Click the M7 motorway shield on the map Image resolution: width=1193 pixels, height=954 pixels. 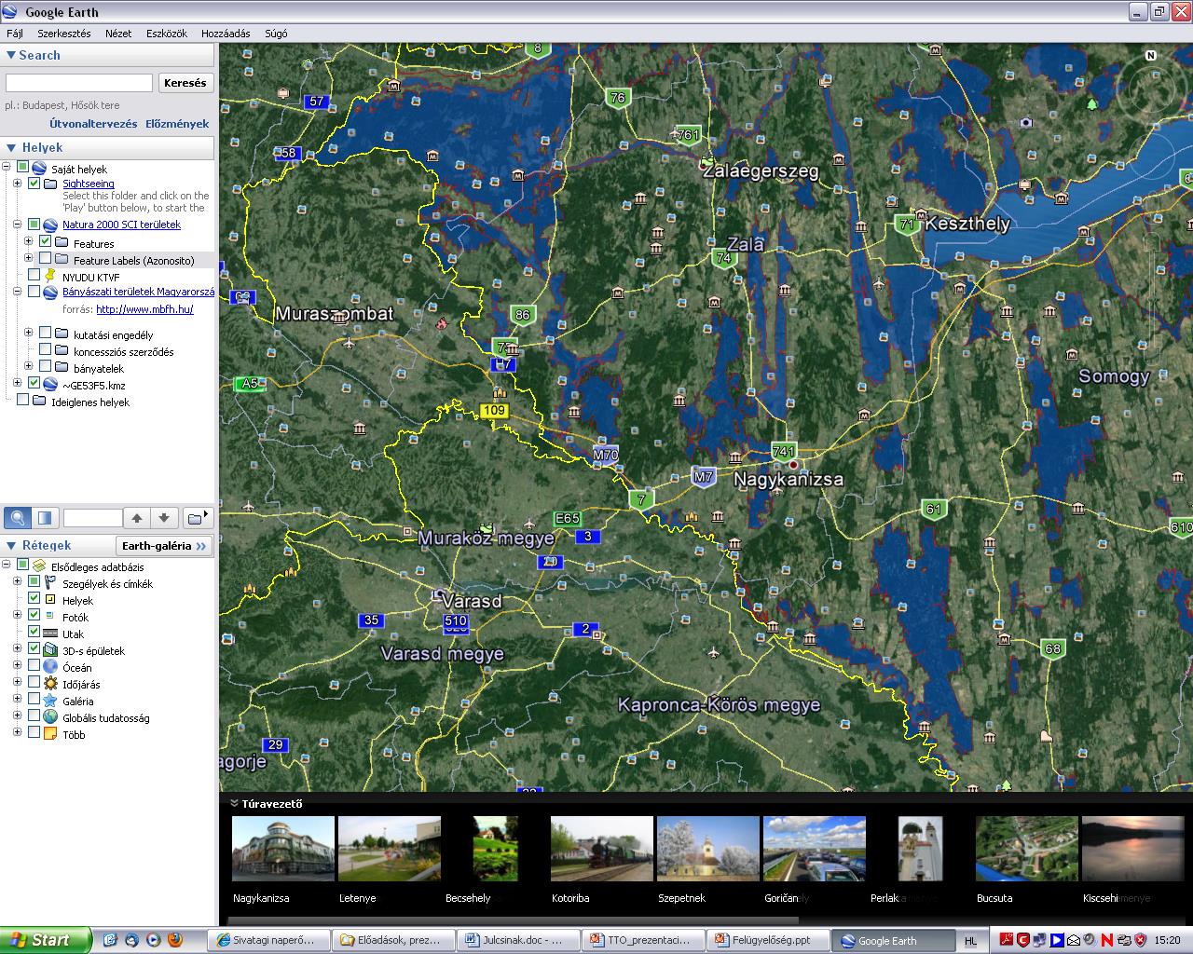point(703,477)
